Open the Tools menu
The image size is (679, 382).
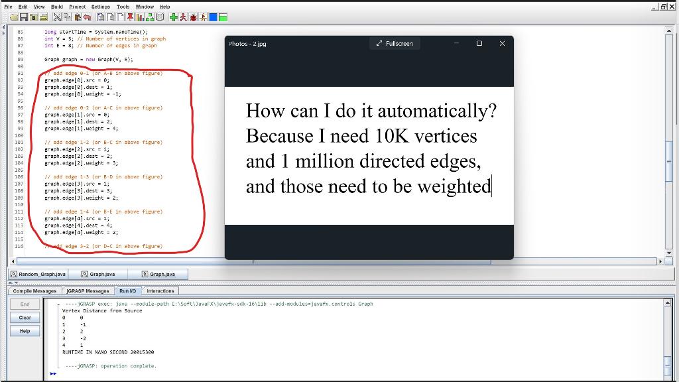[x=123, y=7]
